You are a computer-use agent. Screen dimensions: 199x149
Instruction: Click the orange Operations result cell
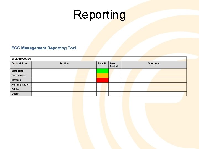point(103,76)
